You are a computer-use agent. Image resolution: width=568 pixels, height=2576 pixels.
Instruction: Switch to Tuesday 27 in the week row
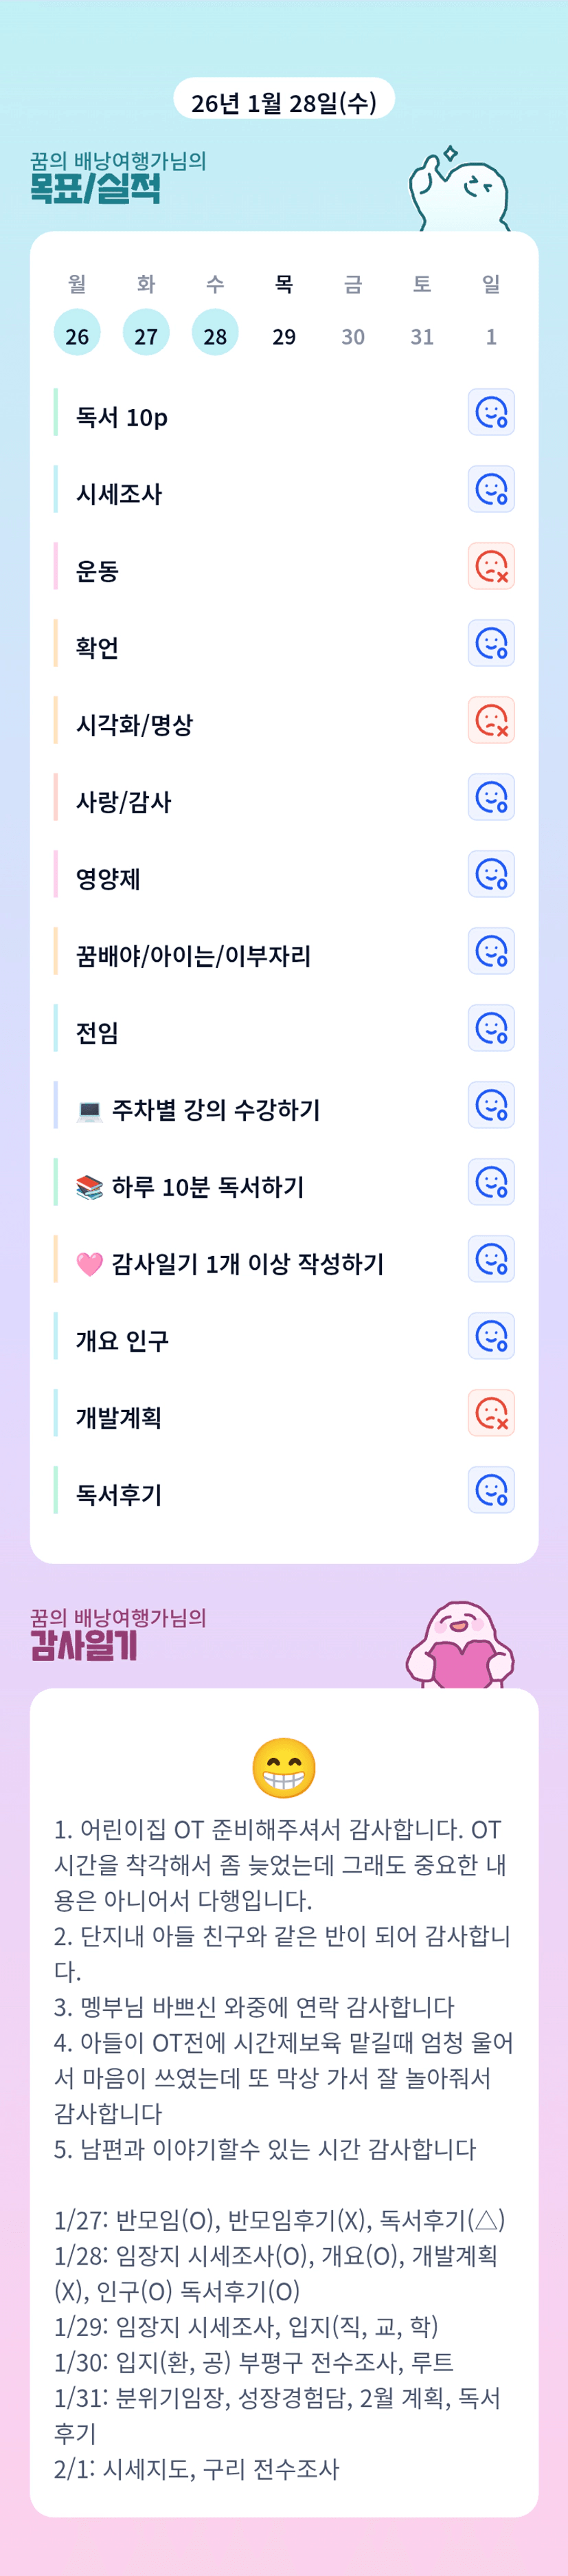tap(146, 335)
